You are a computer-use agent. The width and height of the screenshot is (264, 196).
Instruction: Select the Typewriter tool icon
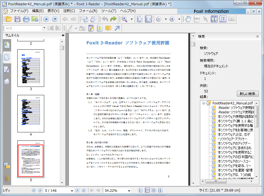pos(100,28)
